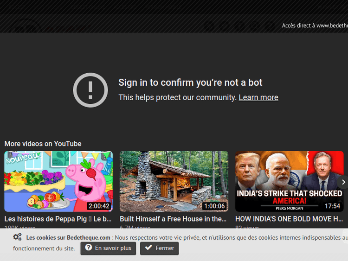
Task: Click the checkmark icon beside Fermer
Action: coord(148,248)
